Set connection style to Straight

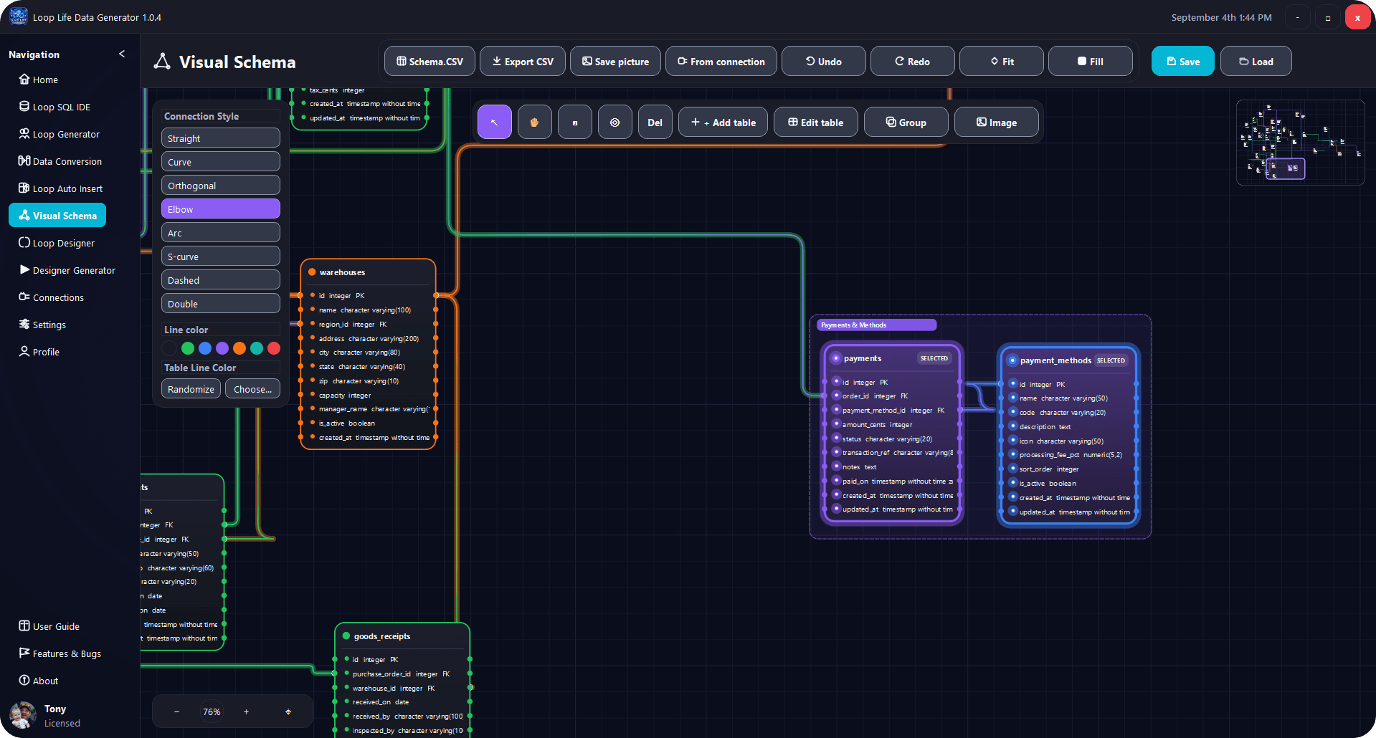[221, 138]
